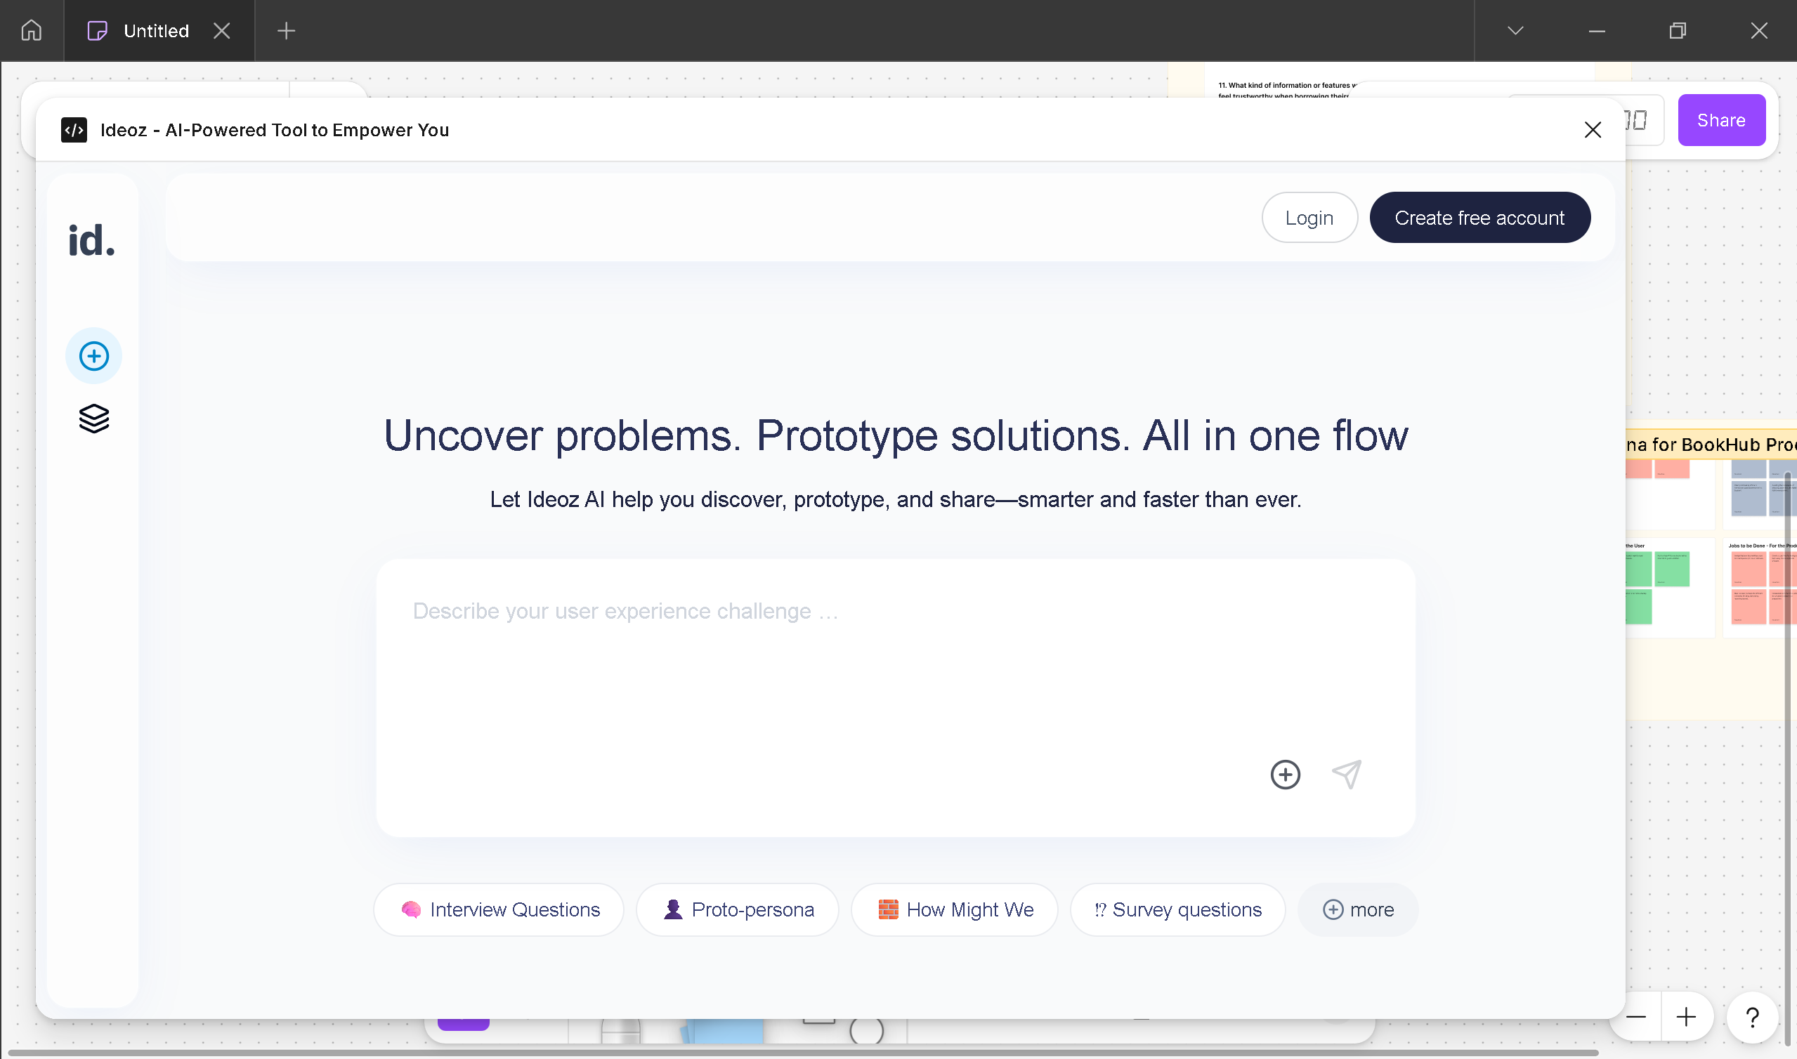Image resolution: width=1797 pixels, height=1059 pixels.
Task: Click the home icon in the tab bar
Action: 32,31
